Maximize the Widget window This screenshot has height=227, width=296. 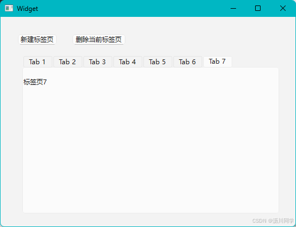pos(258,8)
